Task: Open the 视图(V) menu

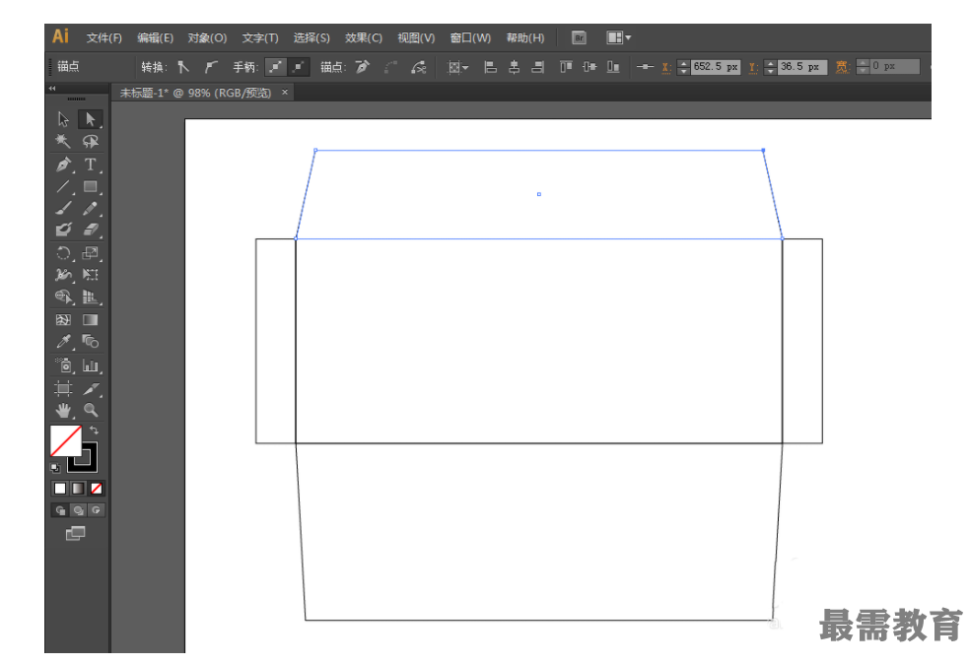Action: [416, 38]
